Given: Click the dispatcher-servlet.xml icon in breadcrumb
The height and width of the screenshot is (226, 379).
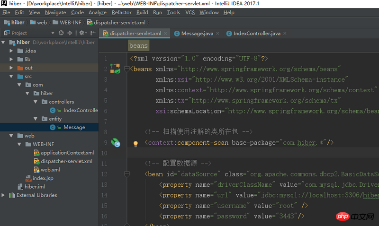Looking at the screenshot, I should click(x=90, y=22).
